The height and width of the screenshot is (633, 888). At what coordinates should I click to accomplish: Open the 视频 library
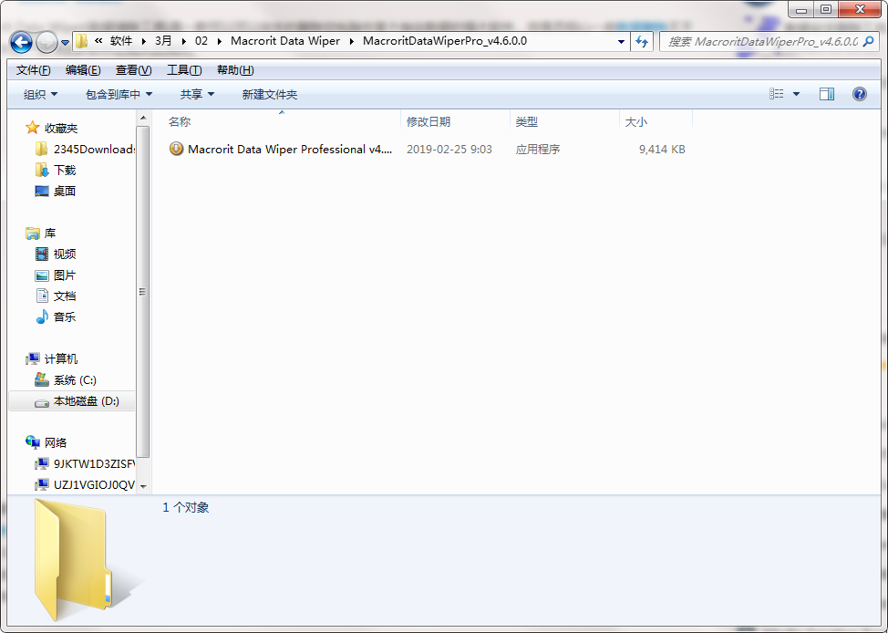tap(65, 254)
